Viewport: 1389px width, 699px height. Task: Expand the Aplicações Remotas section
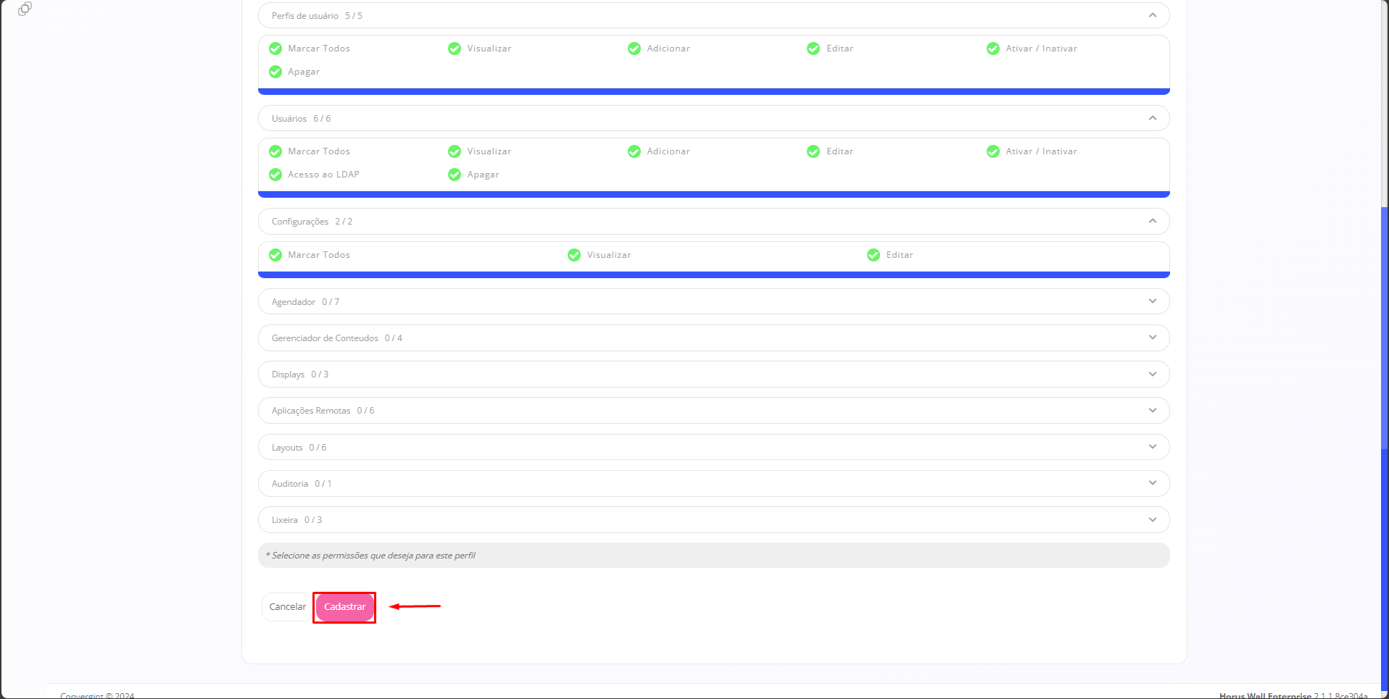1152,411
